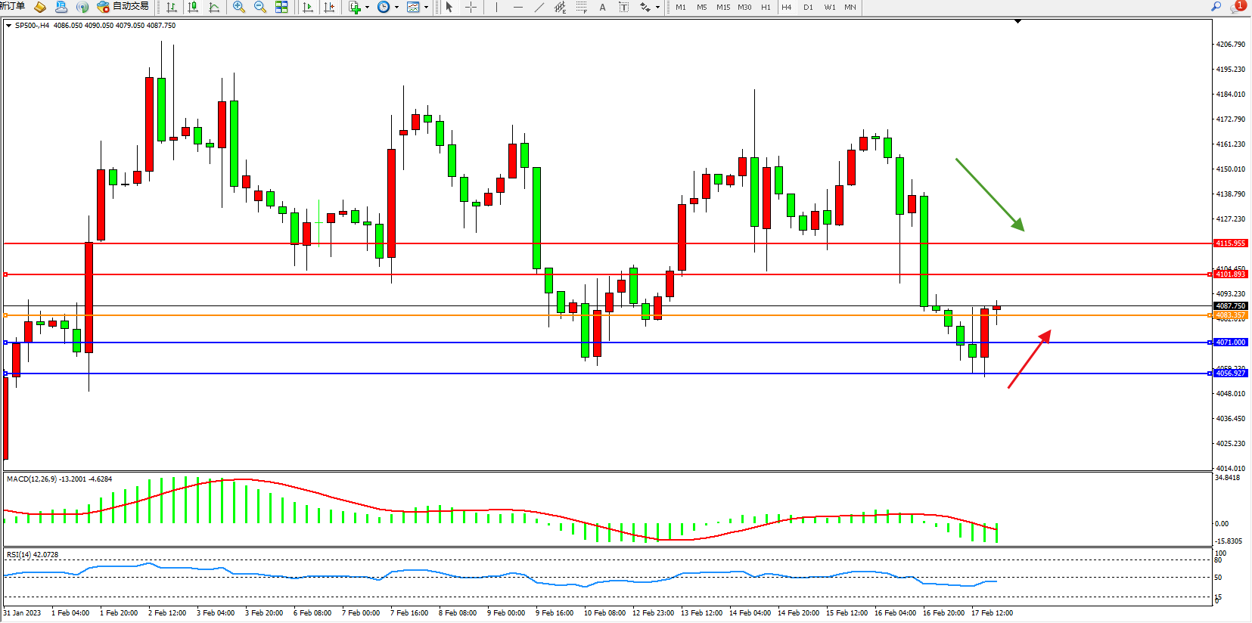Switch to the D1 timeframe

pos(808,7)
